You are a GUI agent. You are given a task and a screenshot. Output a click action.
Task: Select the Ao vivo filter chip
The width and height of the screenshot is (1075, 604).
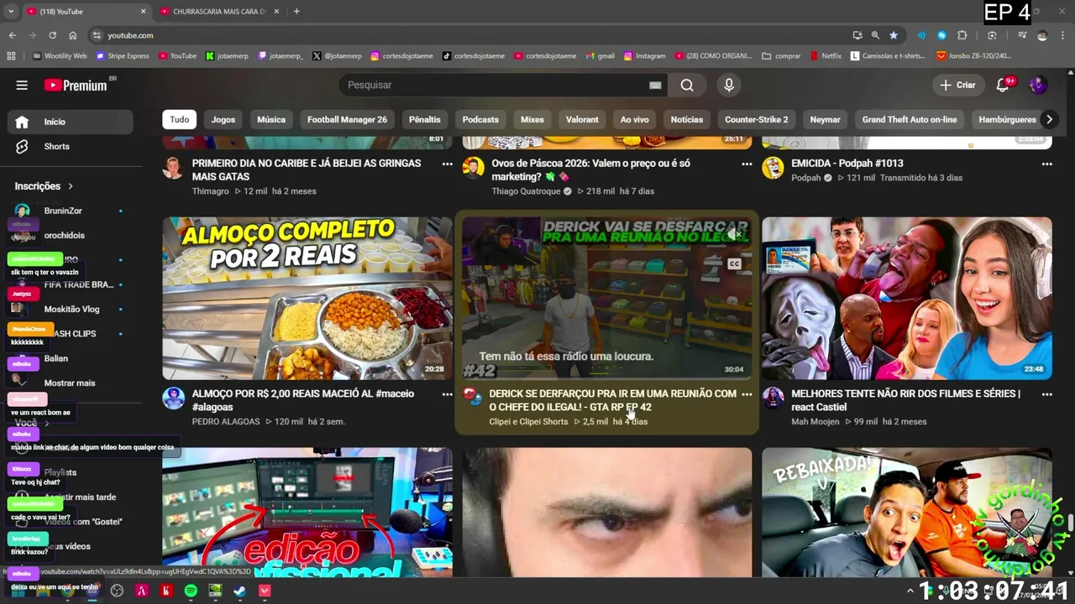[x=635, y=119]
